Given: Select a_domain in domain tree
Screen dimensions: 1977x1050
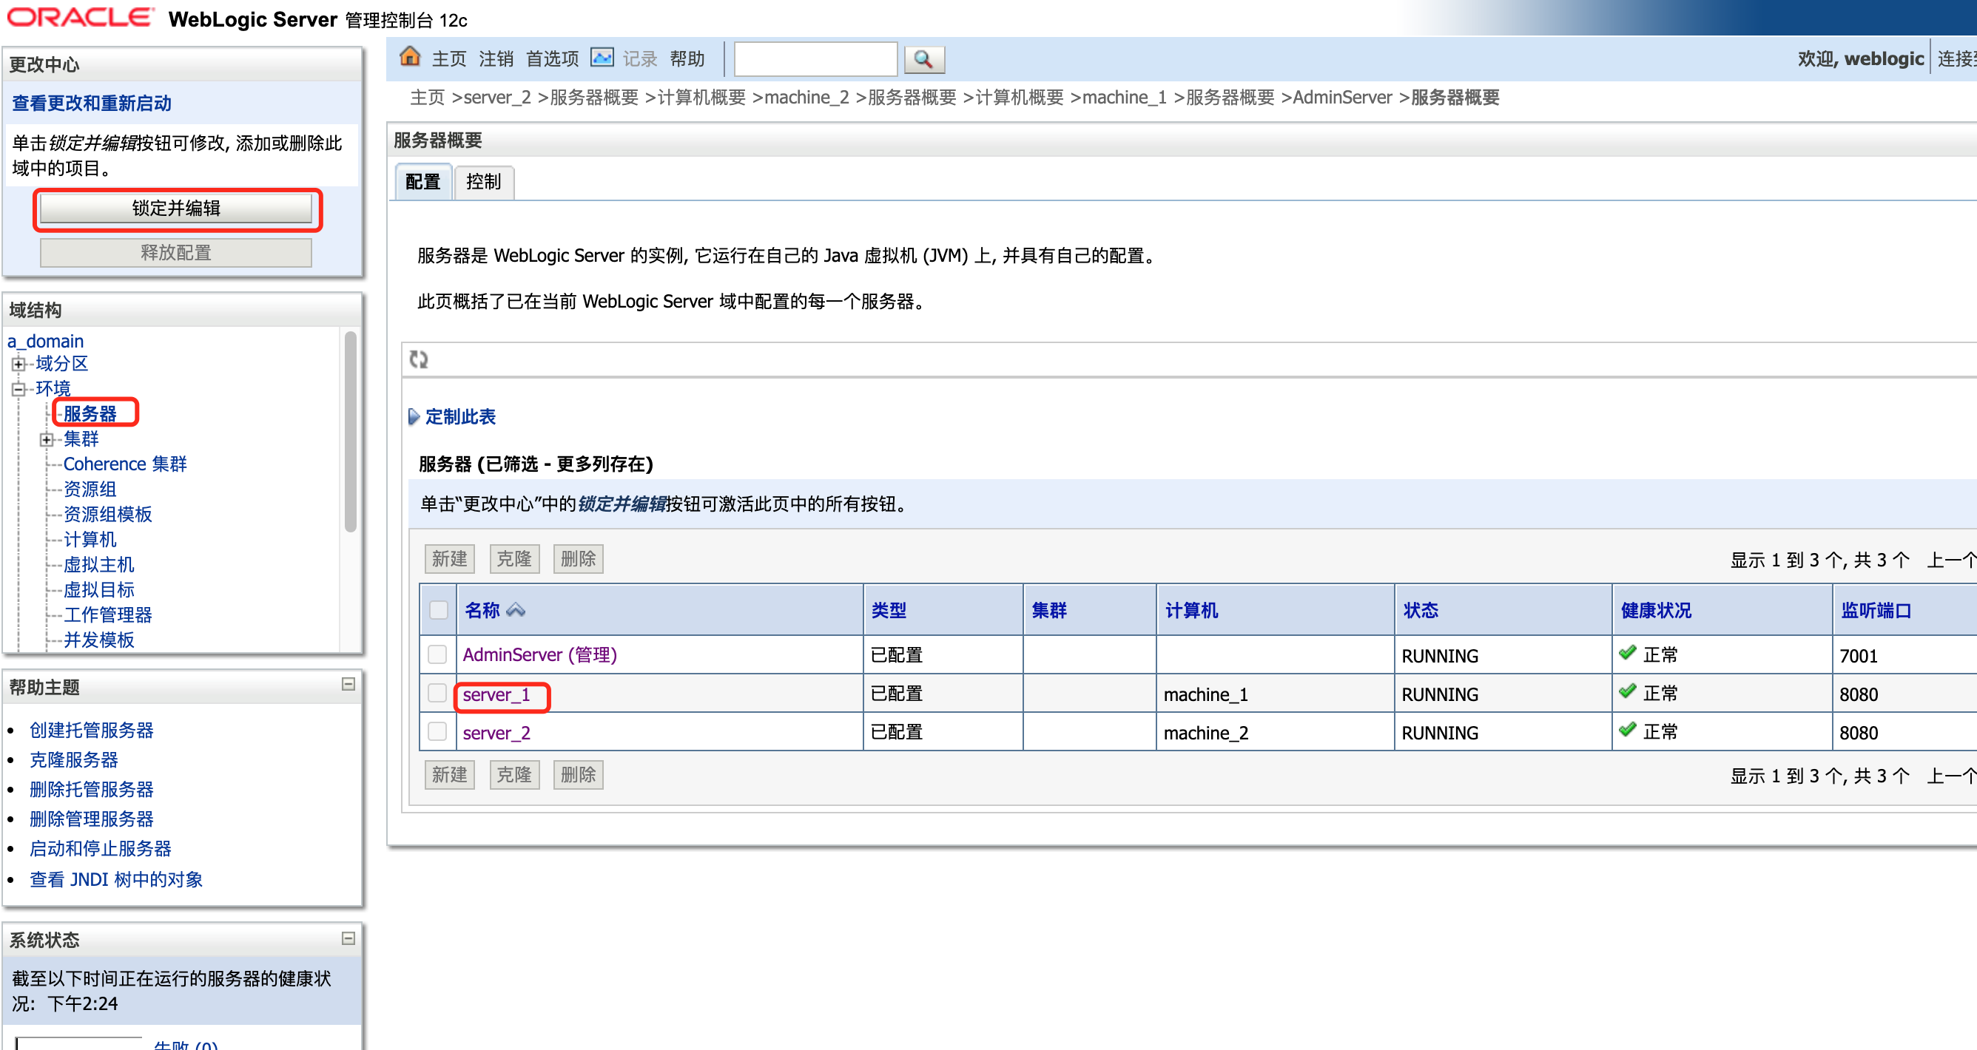Looking at the screenshot, I should pos(45,342).
